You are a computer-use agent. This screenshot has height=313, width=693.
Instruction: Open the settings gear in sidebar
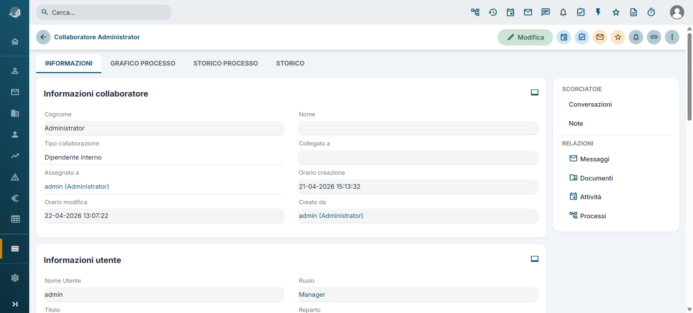pos(15,278)
